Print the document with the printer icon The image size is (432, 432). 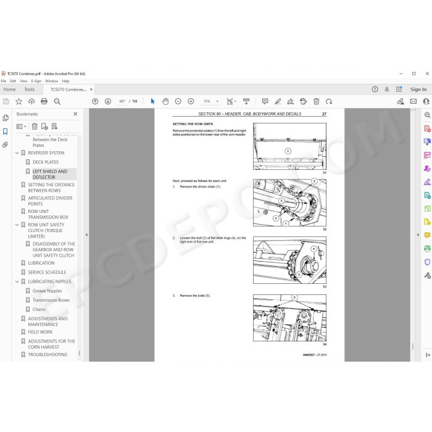[x=44, y=101]
